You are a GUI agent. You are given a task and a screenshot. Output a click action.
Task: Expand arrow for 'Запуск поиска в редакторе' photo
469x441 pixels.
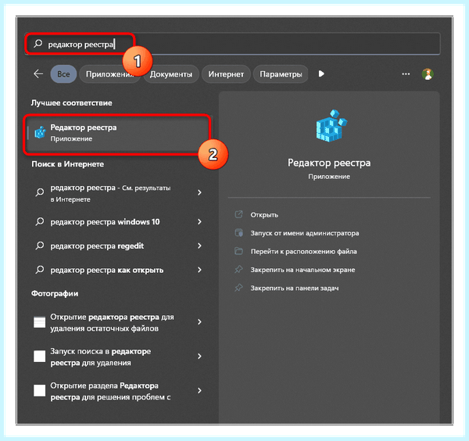(x=199, y=356)
